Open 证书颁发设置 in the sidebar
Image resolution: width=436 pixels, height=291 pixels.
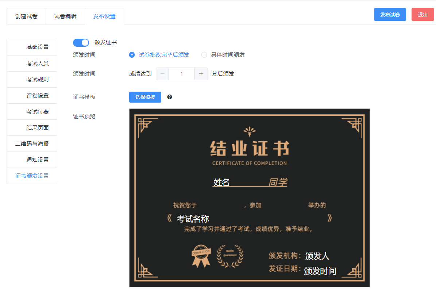pos(32,176)
